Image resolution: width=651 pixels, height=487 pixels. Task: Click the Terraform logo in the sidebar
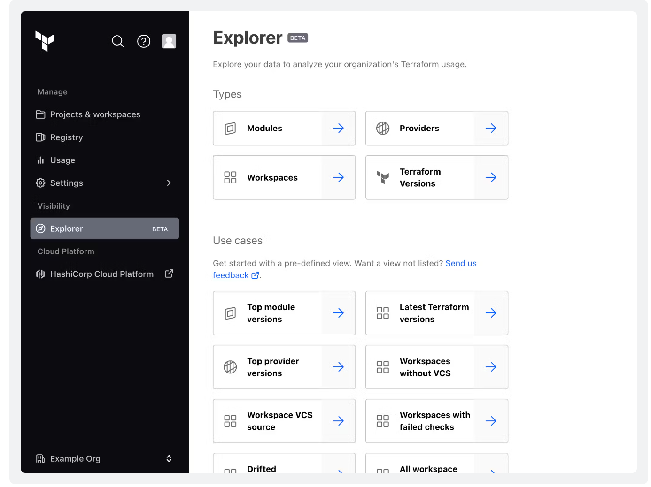(45, 42)
